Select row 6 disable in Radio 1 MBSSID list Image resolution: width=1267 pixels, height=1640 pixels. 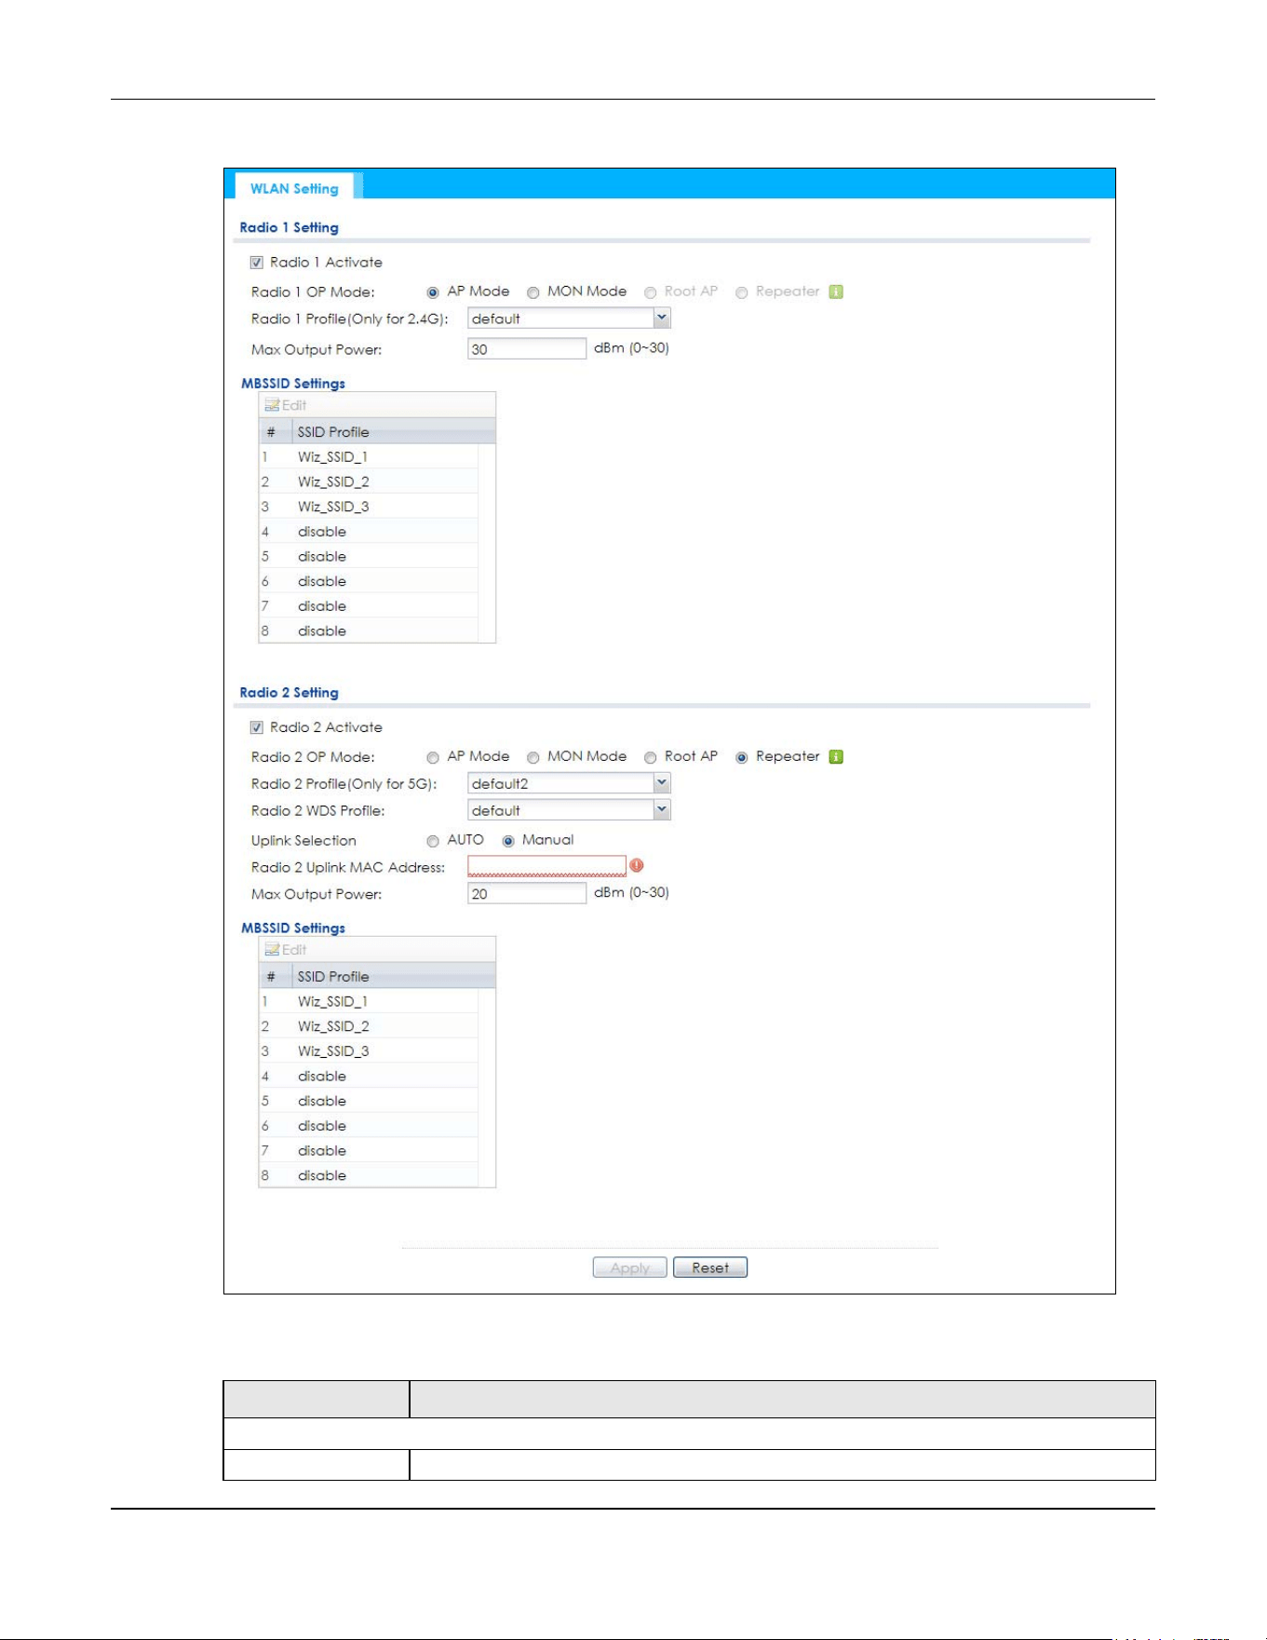point(369,581)
